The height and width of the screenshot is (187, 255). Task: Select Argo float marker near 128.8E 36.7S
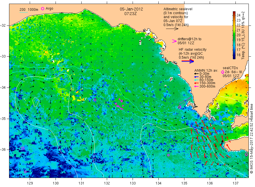tap(25, 172)
